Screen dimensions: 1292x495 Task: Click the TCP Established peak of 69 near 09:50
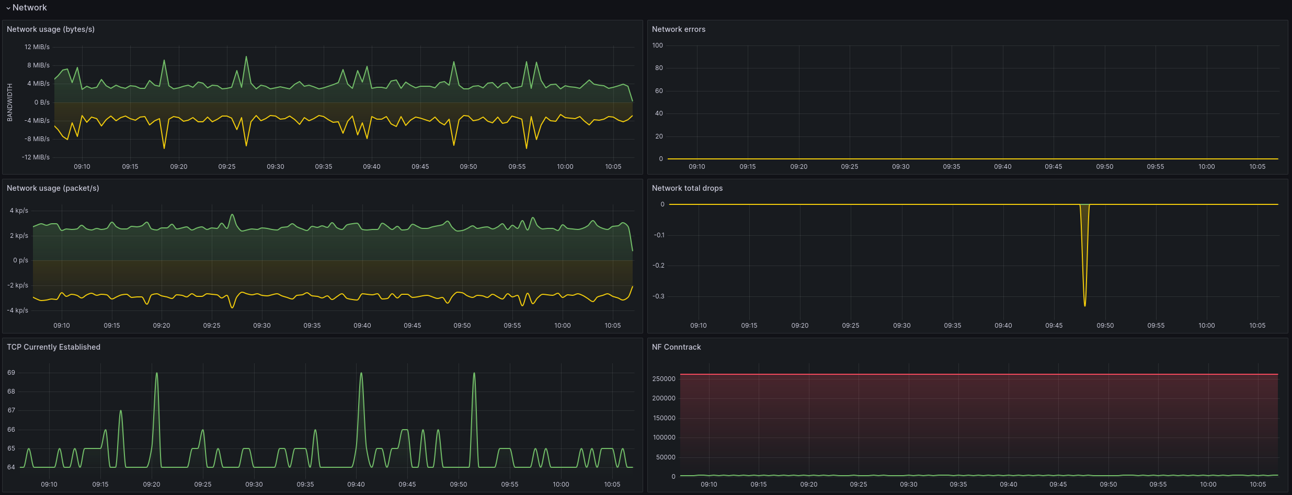pos(474,373)
